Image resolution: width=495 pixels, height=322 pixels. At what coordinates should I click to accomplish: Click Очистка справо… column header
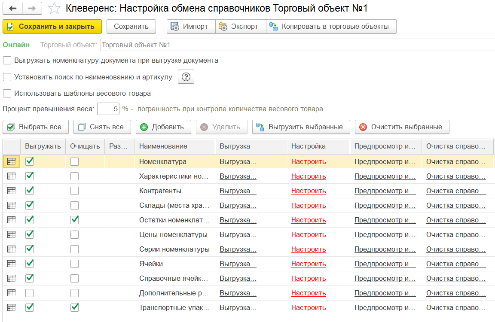click(x=458, y=146)
